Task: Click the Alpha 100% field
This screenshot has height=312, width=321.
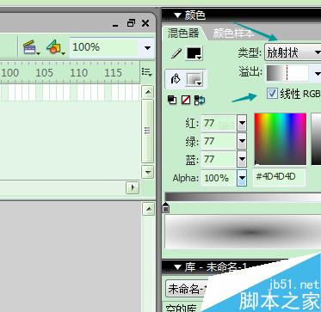Action: (219, 178)
